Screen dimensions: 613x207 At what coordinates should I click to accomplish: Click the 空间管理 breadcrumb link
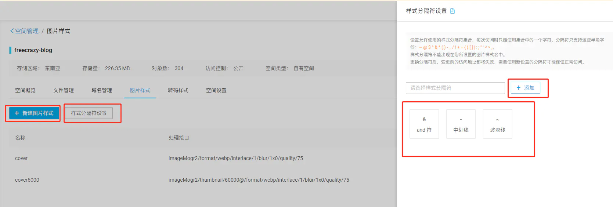click(x=26, y=31)
